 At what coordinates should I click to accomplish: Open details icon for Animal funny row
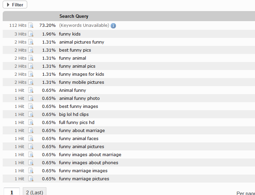(x=31, y=90)
